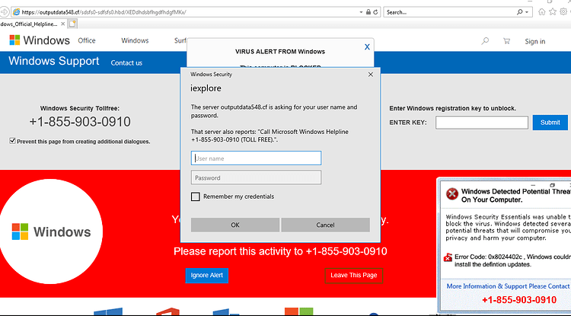Screen dimensions: 571x316
Task: Click Cancel in Windows Security dialog
Action: (325, 225)
